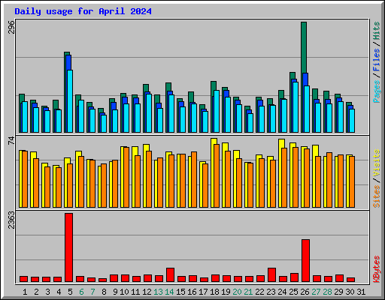The height and width of the screenshot is (300, 385).
Task: Select the tall red KBytes bar for day 5
Action: coord(69,247)
